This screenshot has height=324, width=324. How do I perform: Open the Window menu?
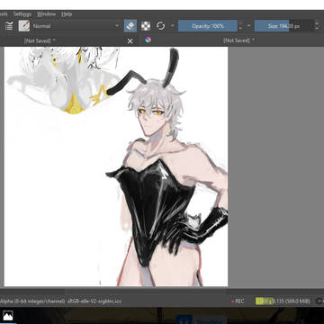point(47,14)
